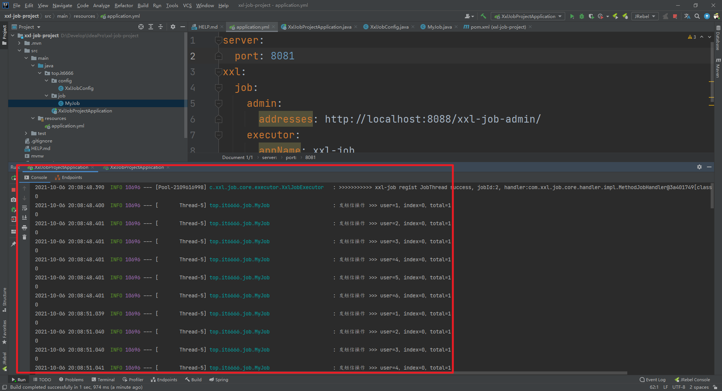The image size is (722, 391).
Task: Open Search Everywhere magnifier icon
Action: 697,16
